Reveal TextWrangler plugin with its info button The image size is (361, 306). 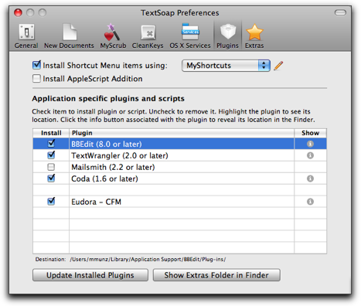310,155
